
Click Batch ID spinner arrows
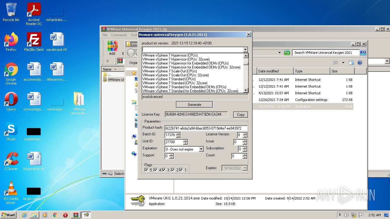tap(178, 135)
